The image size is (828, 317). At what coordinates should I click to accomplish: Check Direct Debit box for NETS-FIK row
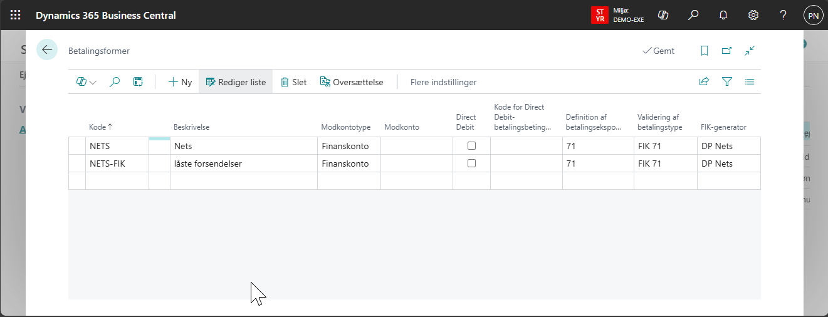pos(471,164)
